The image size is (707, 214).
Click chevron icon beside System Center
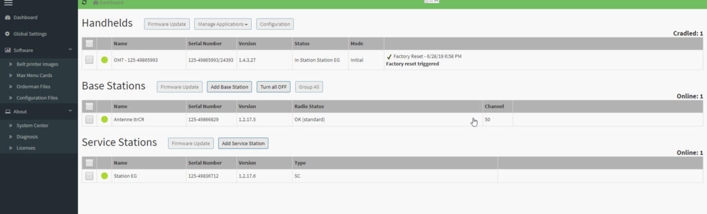(10, 125)
